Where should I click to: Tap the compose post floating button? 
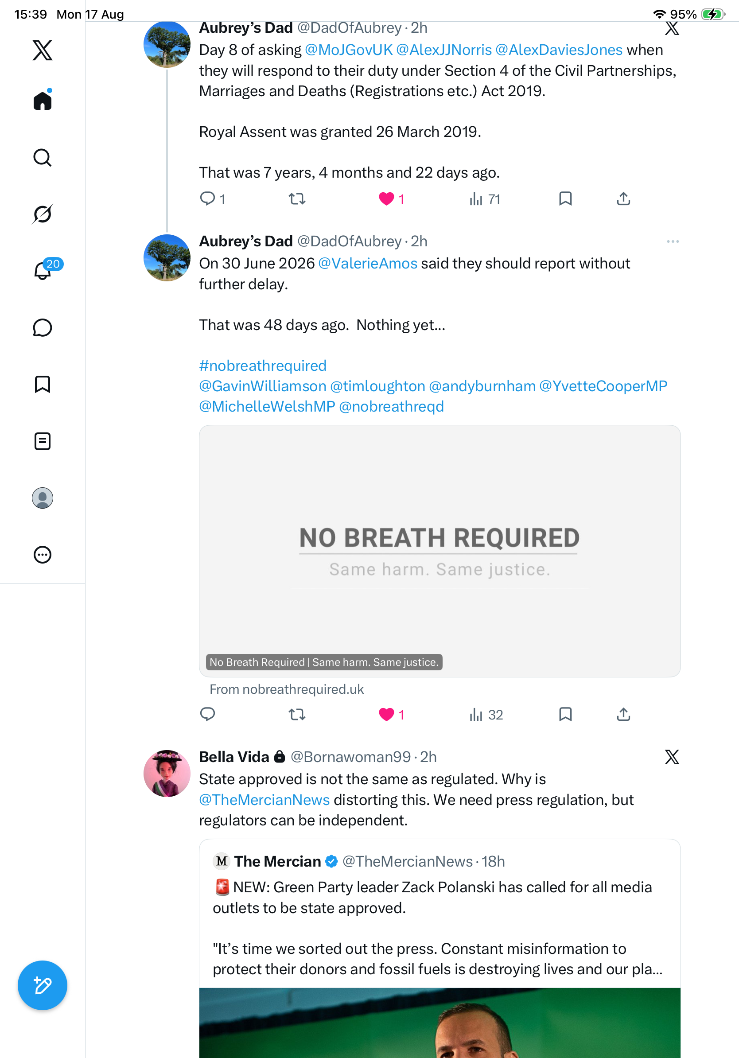[43, 985]
